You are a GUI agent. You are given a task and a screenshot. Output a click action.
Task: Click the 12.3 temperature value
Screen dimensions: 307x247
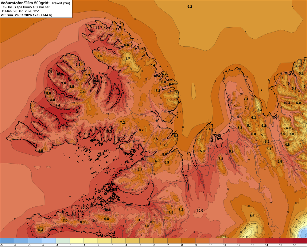229,101
